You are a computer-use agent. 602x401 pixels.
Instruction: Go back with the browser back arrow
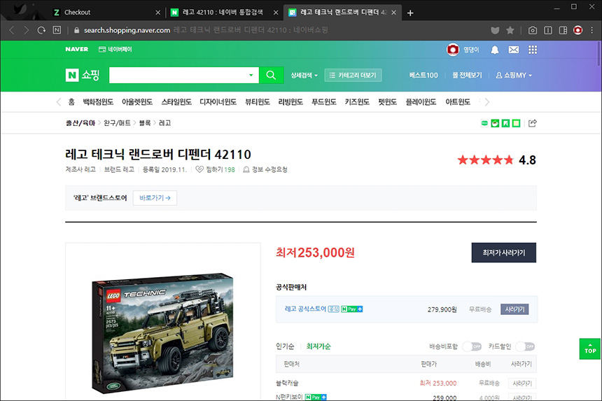(11, 30)
